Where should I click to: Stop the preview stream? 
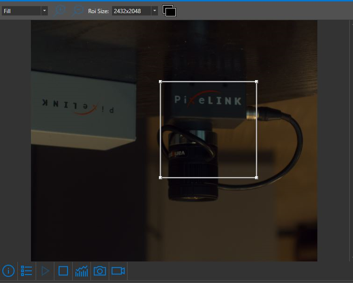[x=63, y=271]
